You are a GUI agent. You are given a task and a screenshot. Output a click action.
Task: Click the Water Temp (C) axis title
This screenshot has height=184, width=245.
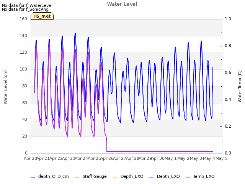click(x=240, y=87)
